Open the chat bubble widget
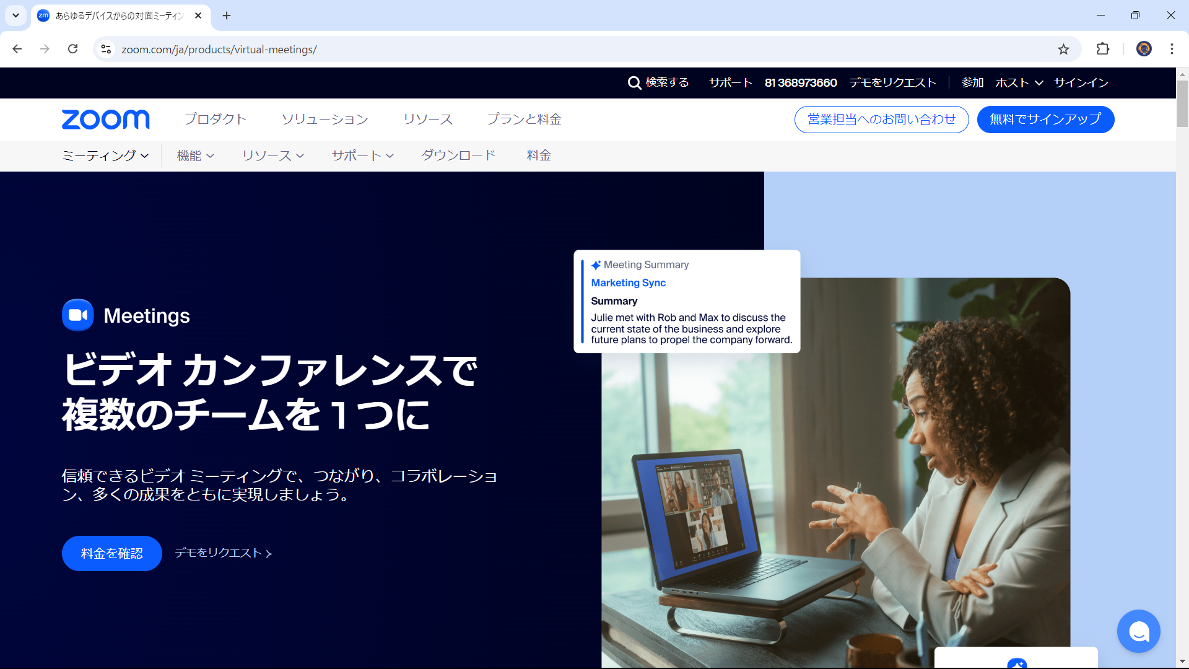Screen dimensions: 1189x669 point(1138,631)
